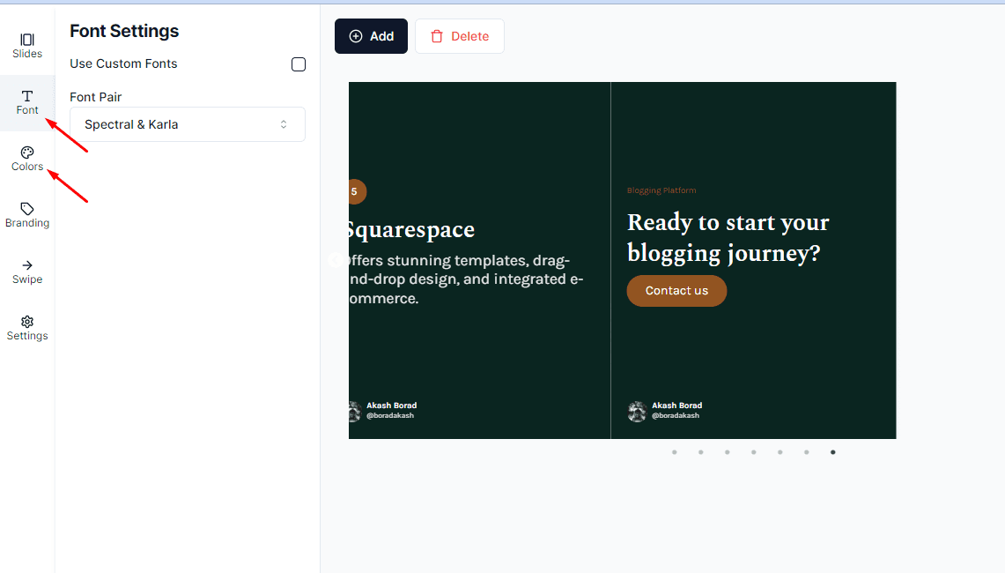Viewport: 1005px width, 573px height.
Task: Go to the first slide pagination dot
Action: 675,452
